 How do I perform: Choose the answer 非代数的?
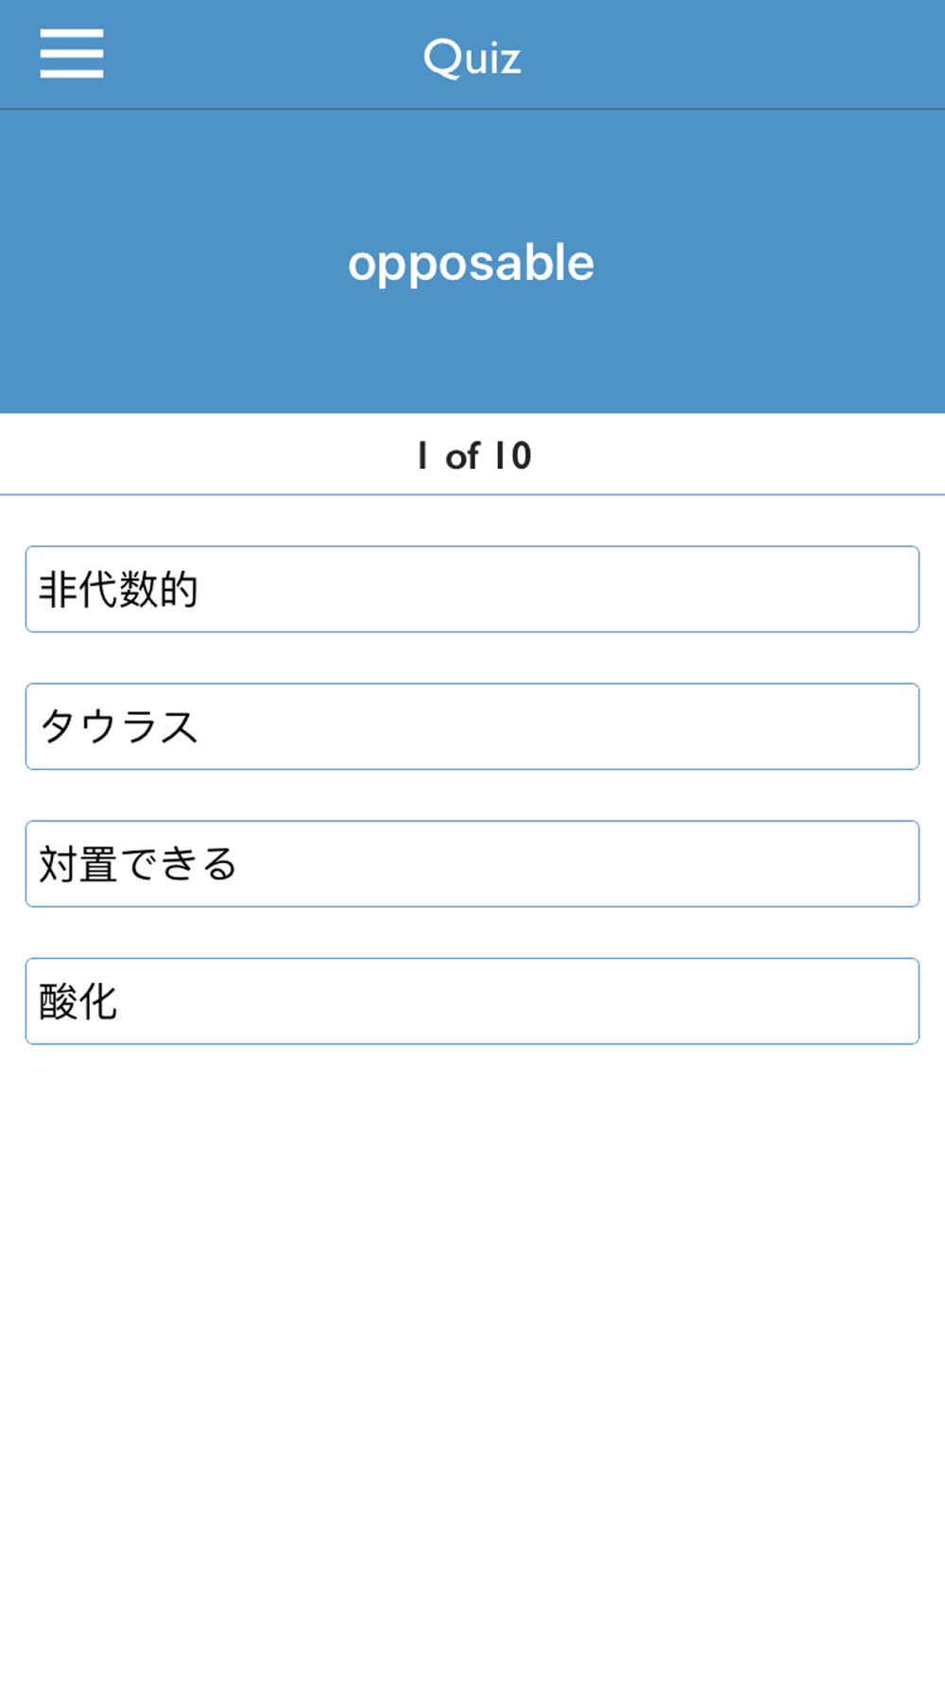pos(472,589)
